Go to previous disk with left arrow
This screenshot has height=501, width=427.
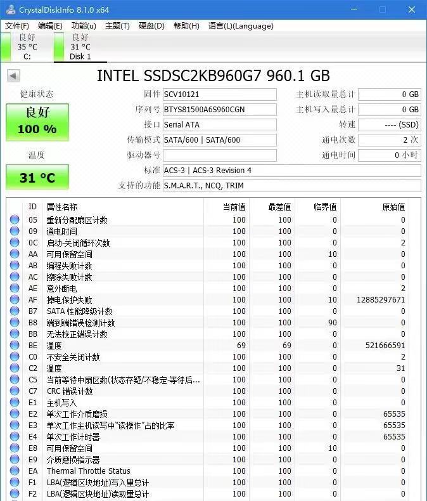click(x=13, y=75)
